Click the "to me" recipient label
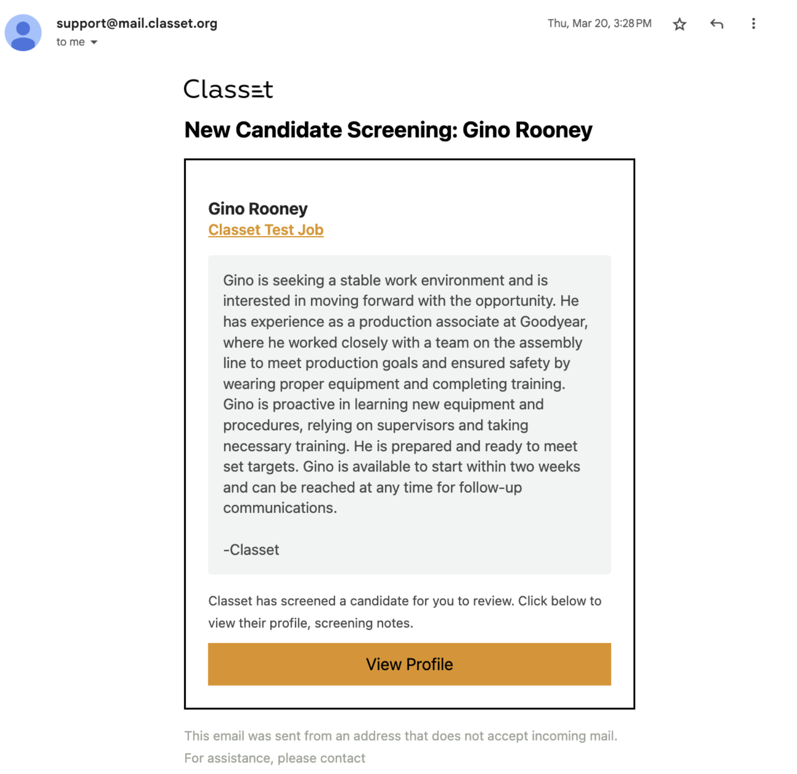The width and height of the screenshot is (797, 774). pyautogui.click(x=70, y=42)
